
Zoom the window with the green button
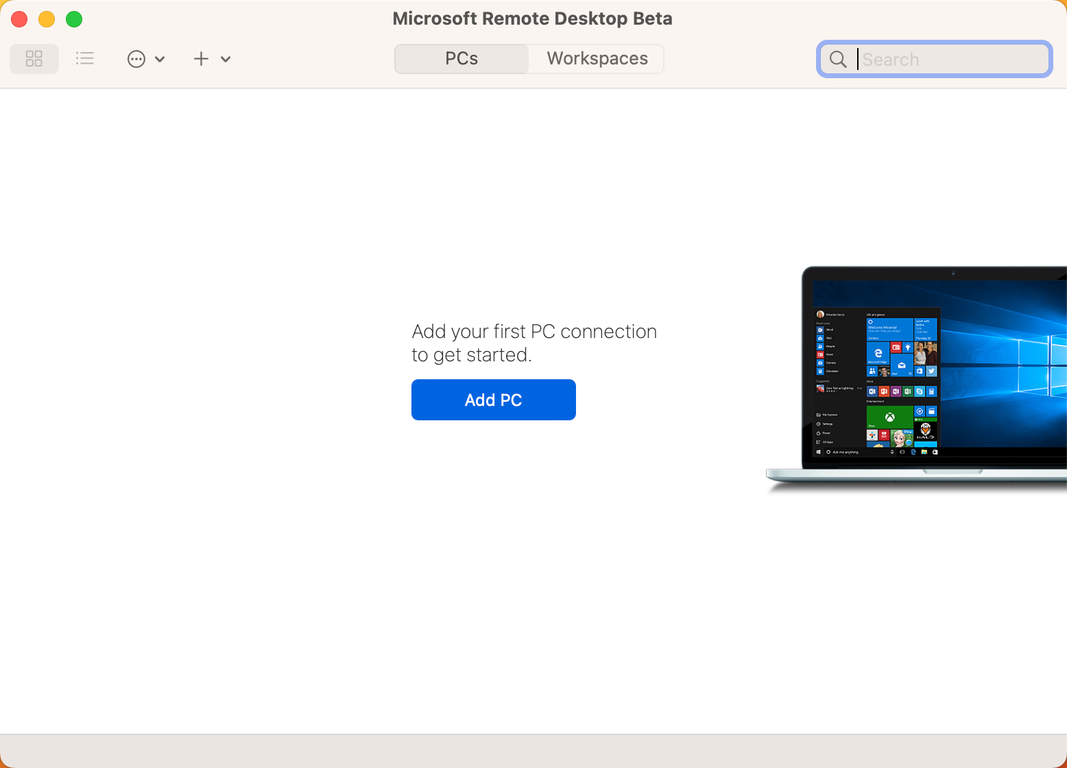pos(74,19)
